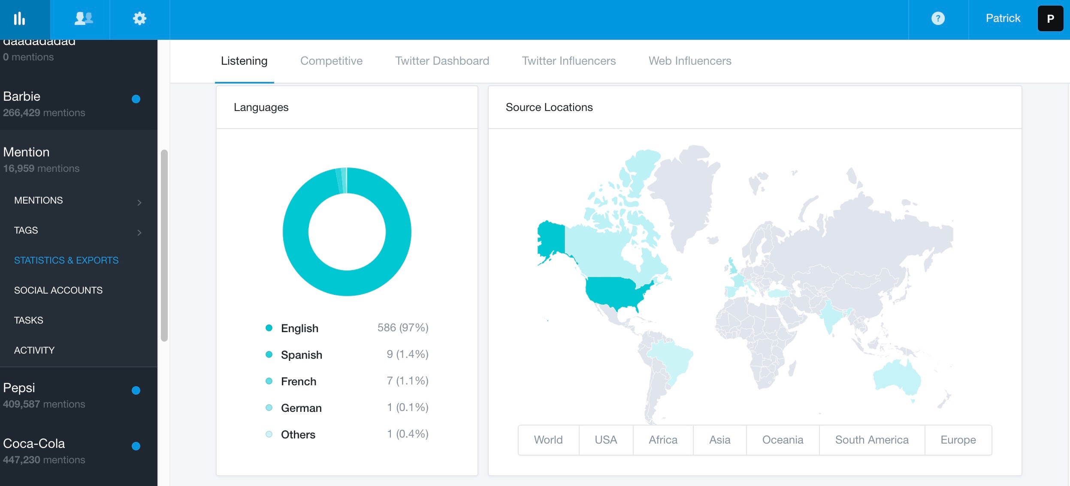Show the Oceania map view
The image size is (1070, 486).
pyautogui.click(x=783, y=440)
